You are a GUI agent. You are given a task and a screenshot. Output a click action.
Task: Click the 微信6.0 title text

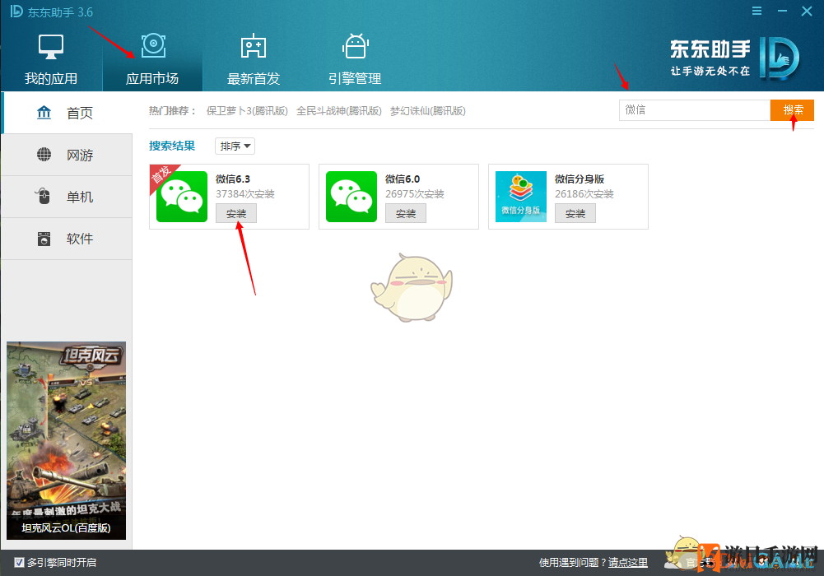point(403,179)
